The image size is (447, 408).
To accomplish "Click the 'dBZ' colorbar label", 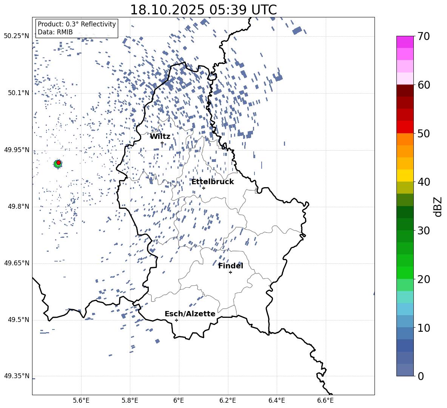I will click(438, 206).
